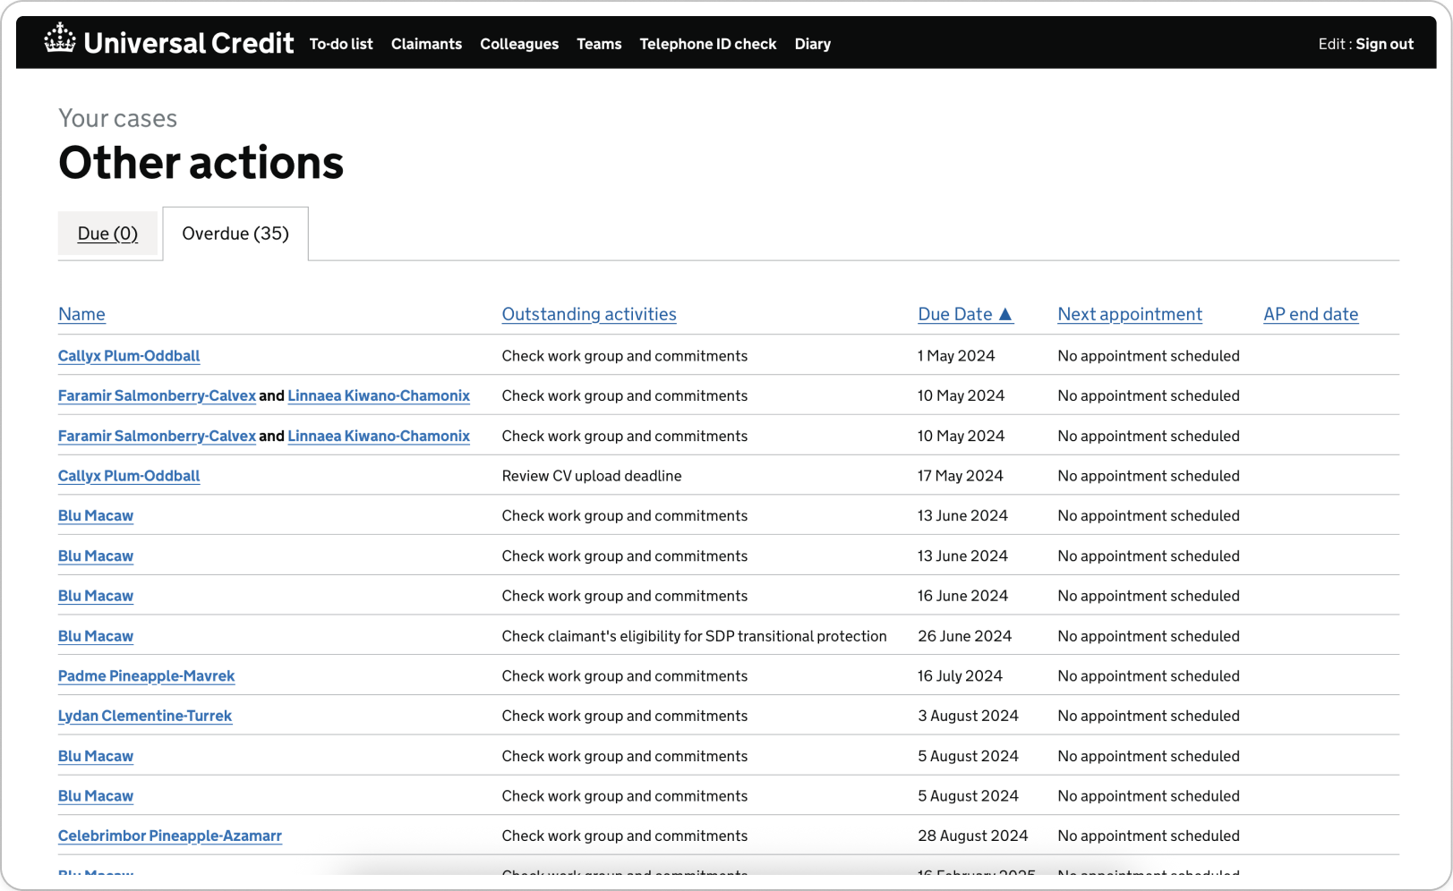Open Telephone ID check

click(x=708, y=44)
